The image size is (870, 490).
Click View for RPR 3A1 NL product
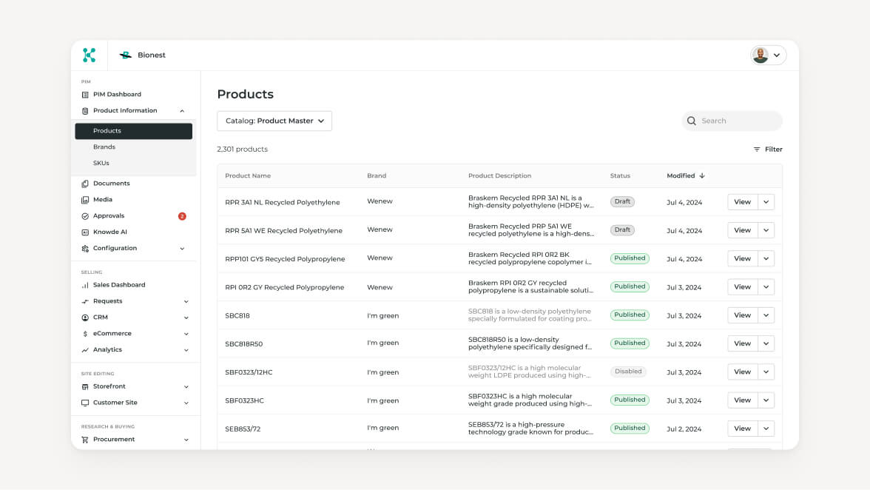742,202
